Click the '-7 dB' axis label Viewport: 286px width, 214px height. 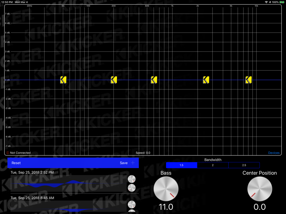click(x=8, y=146)
